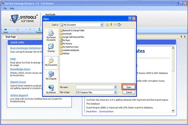Create a new folder icon
The image size is (188, 125).
click(x=115, y=25)
